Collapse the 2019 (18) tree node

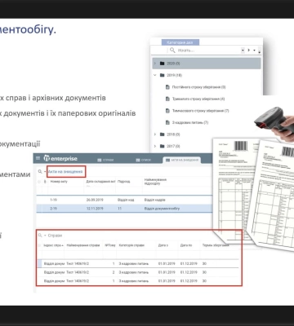155,75
